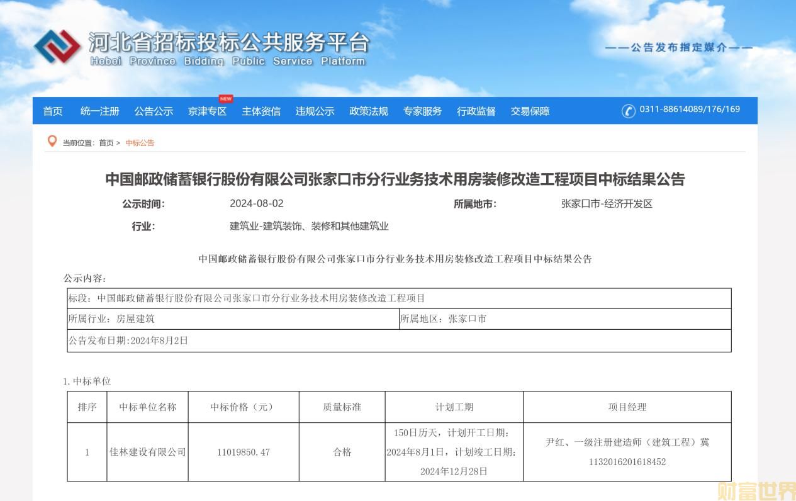Viewport: 796px width, 501px height.
Task: Click the 150日历天 schedule cell
Action: click(454, 452)
